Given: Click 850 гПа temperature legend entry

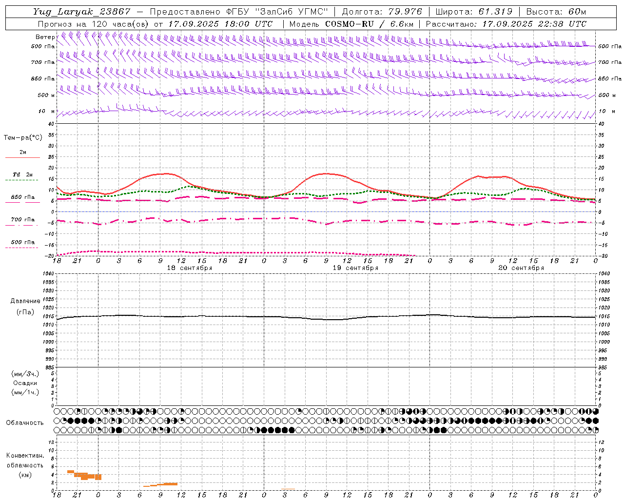Looking at the screenshot, I should (22, 197).
